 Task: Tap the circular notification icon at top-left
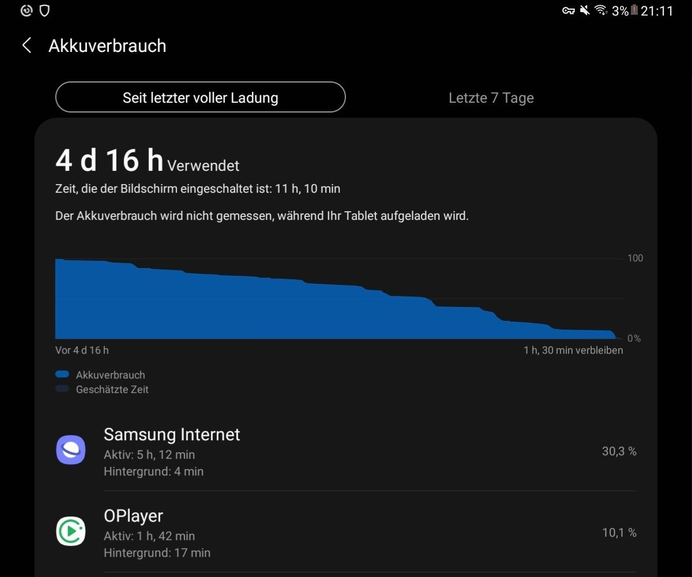coord(27,10)
